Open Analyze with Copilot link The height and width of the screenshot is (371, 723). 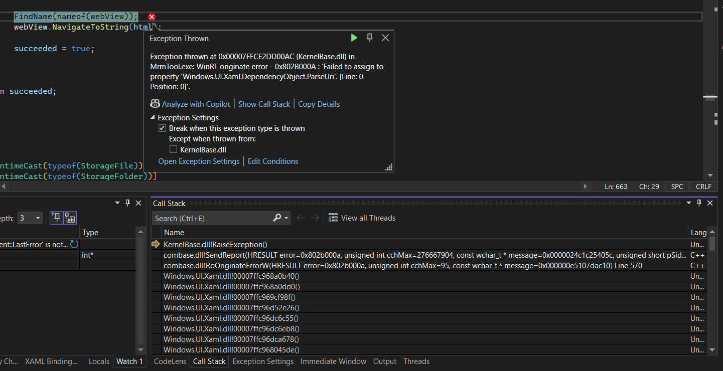point(196,104)
